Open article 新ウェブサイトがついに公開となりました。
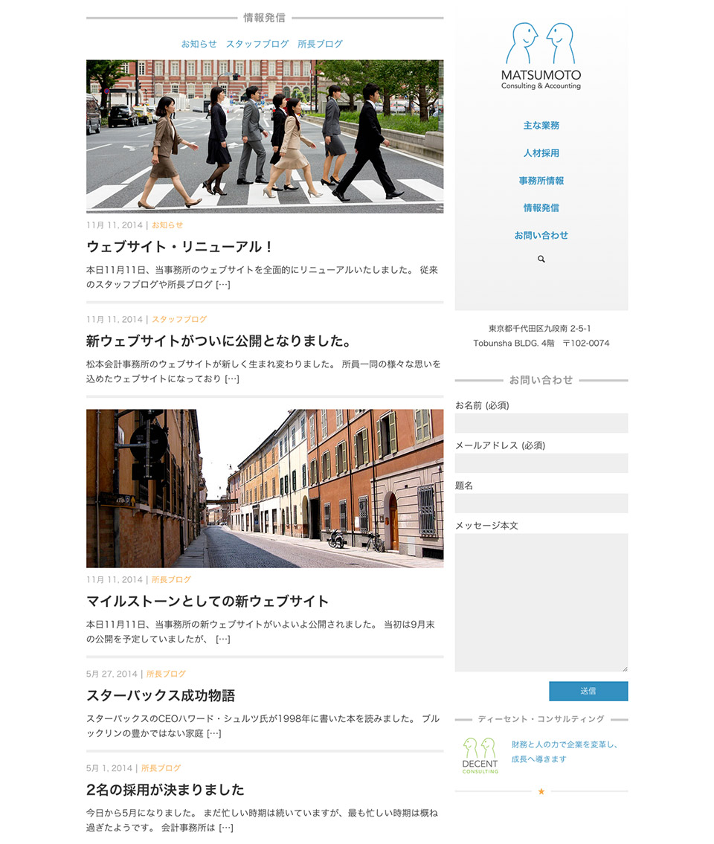This screenshot has width=714, height=844. pos(219,341)
